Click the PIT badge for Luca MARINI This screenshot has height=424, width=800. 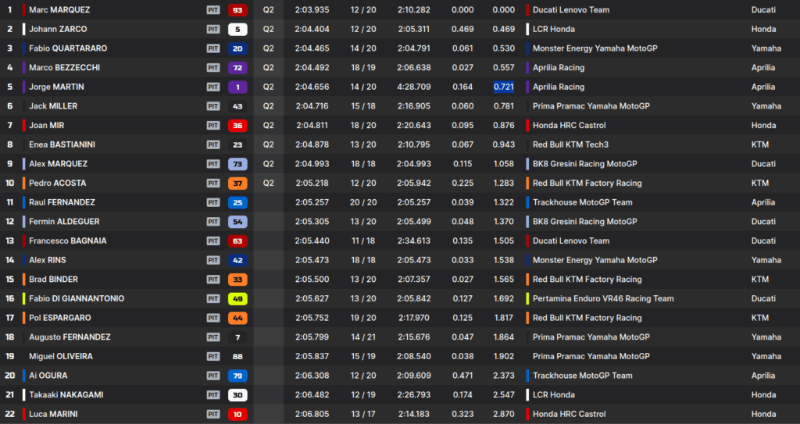(212, 414)
